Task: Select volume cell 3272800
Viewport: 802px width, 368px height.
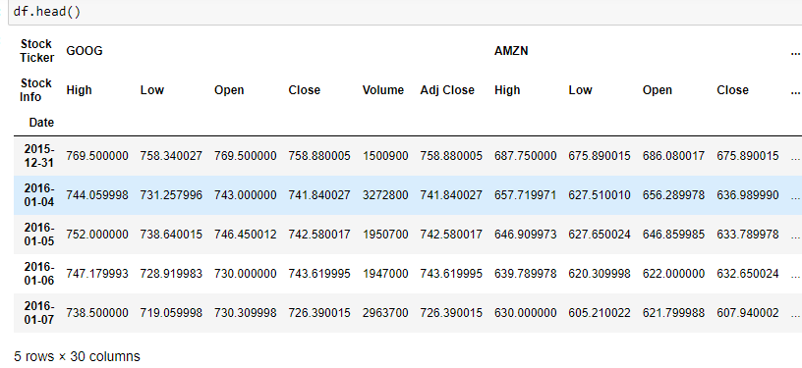Action: tap(385, 195)
